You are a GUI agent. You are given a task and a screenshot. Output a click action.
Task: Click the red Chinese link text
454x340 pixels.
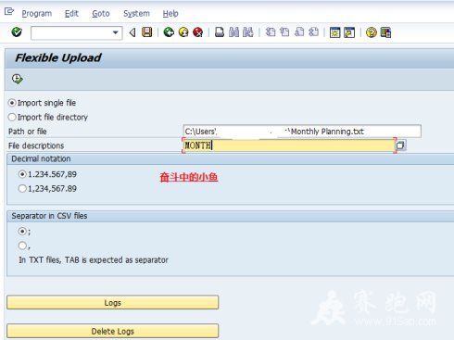189,177
